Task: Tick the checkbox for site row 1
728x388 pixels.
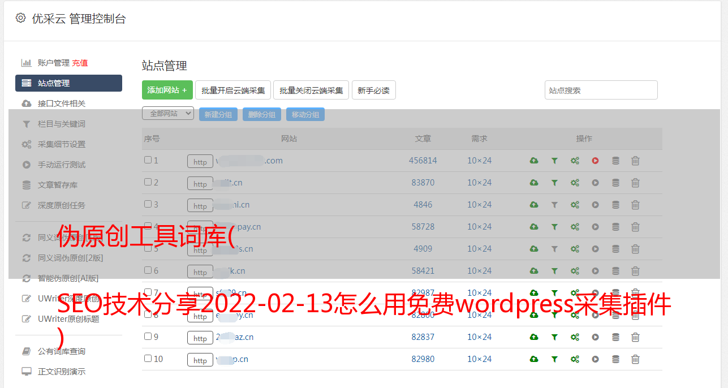Action: coord(148,160)
